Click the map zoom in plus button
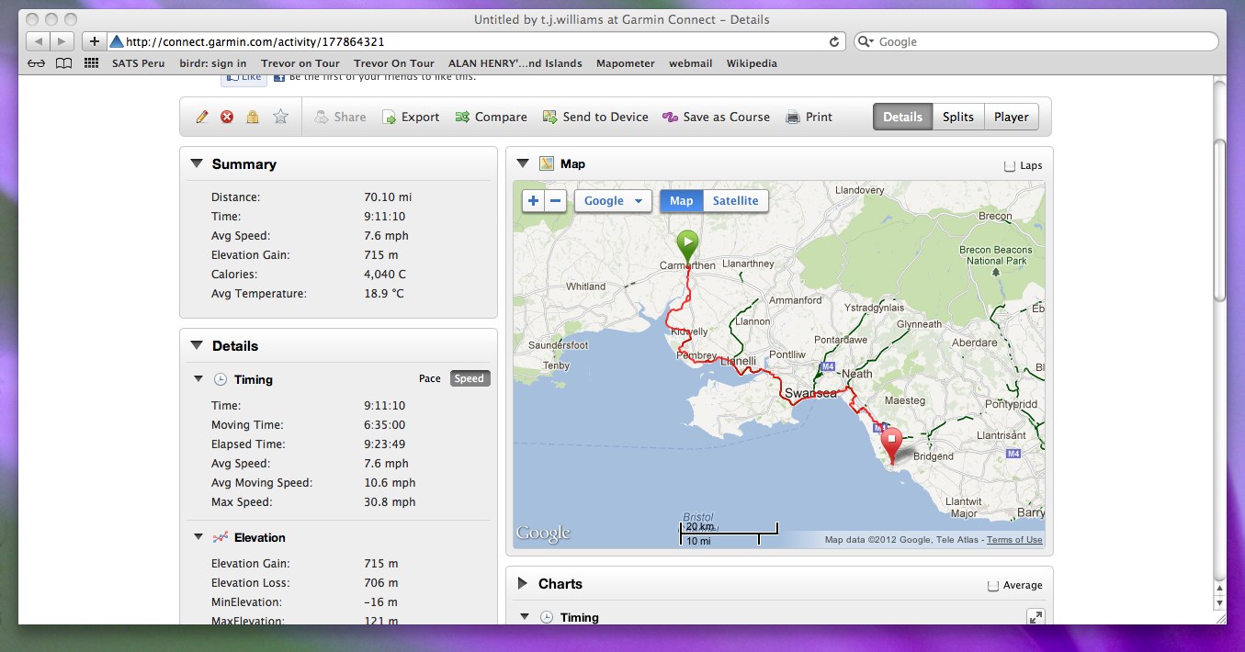Viewport: 1245px width, 652px height. tap(533, 201)
